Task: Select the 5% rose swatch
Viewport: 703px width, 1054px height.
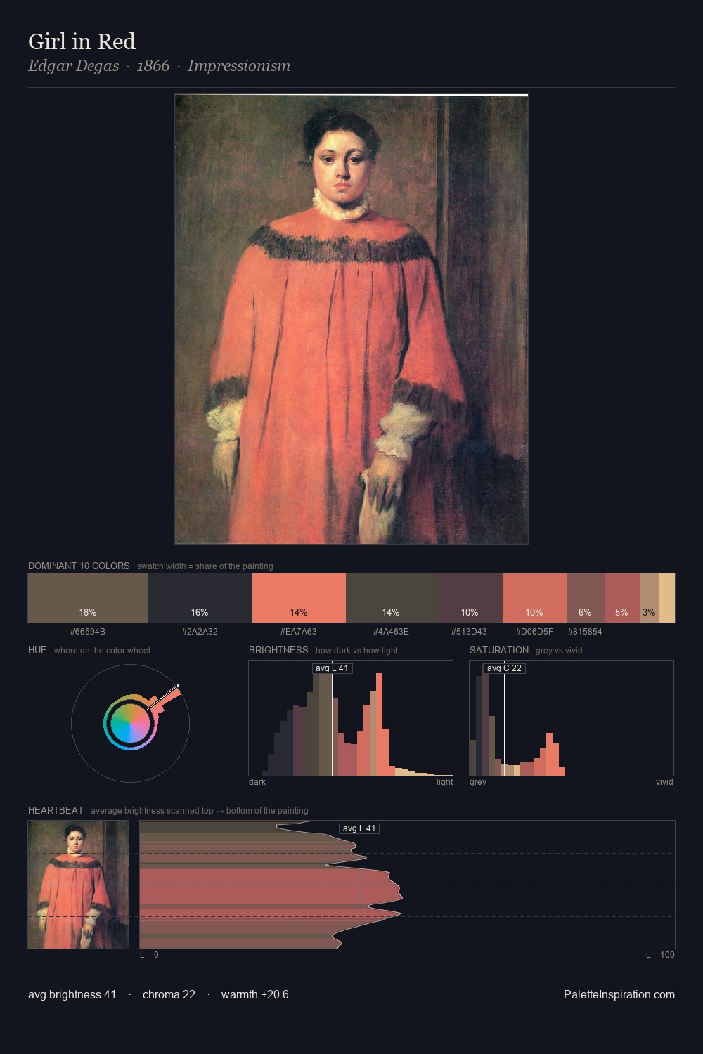Action: point(622,598)
